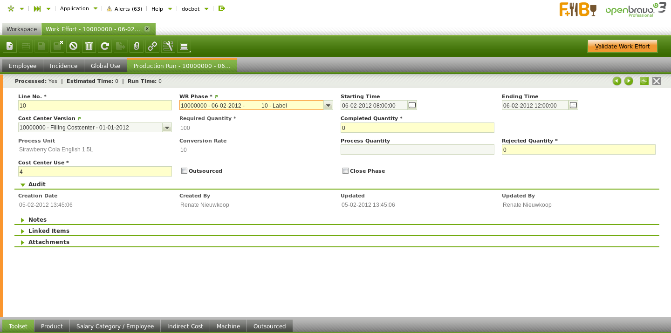Open the Ending Time calendar picker
This screenshot has width=671, height=333.
(573, 105)
